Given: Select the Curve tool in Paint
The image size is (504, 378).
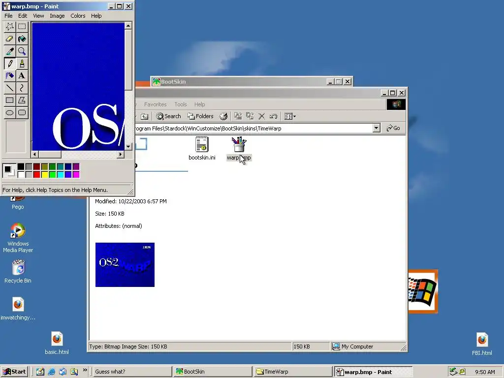Looking at the screenshot, I should pyautogui.click(x=22, y=88).
